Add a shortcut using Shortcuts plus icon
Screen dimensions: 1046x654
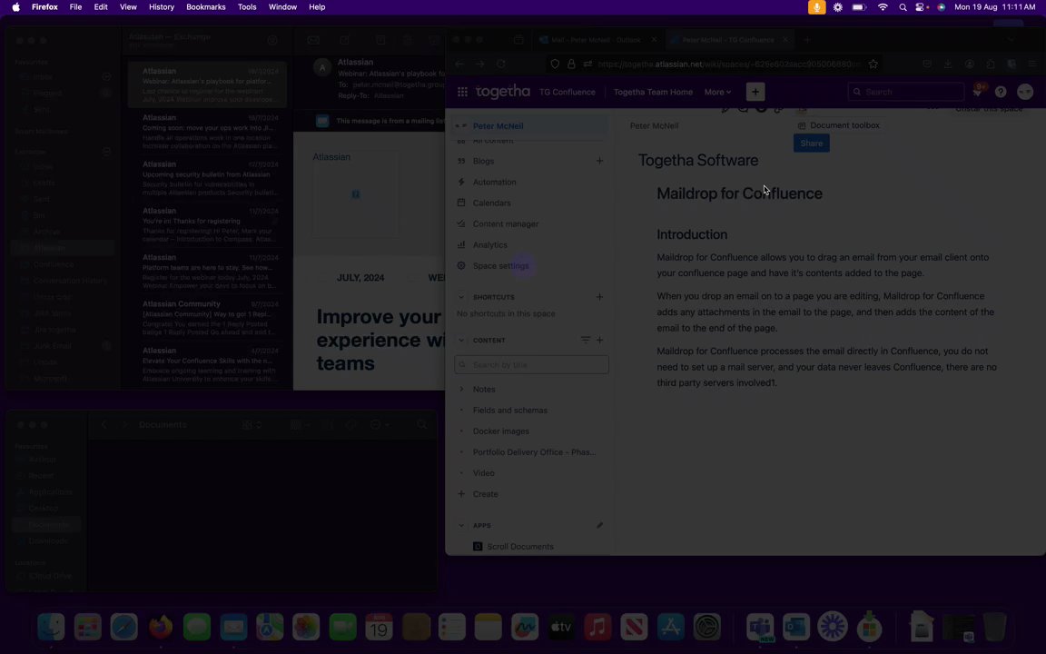click(x=599, y=297)
